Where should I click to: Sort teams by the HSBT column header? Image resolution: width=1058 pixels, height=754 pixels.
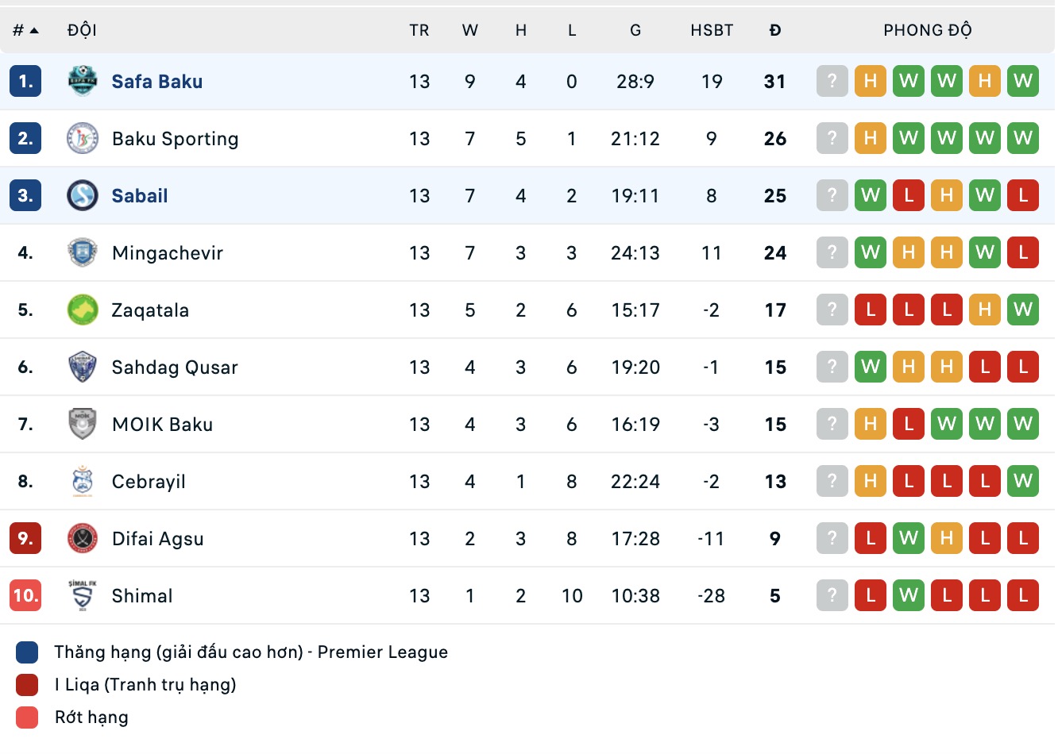pyautogui.click(x=712, y=29)
